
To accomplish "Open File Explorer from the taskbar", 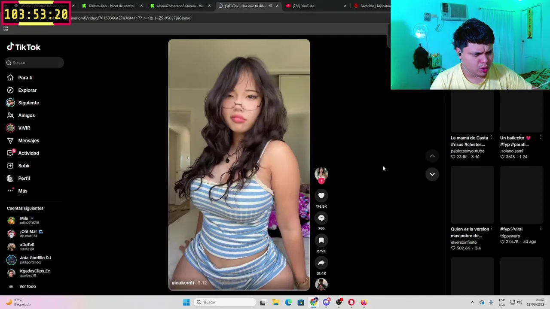I will pos(275,302).
